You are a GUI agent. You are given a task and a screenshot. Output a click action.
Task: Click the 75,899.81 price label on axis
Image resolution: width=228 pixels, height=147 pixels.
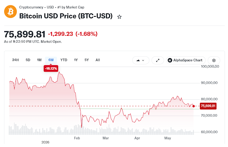tap(208, 106)
